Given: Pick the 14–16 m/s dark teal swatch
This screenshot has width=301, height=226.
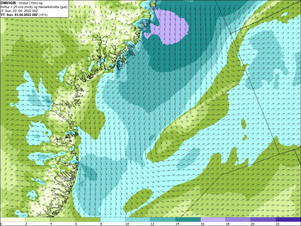Looking at the screenshot, I should pos(188,219).
